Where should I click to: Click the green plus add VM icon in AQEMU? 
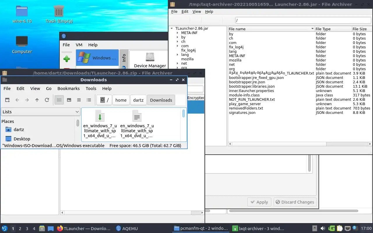67,59
